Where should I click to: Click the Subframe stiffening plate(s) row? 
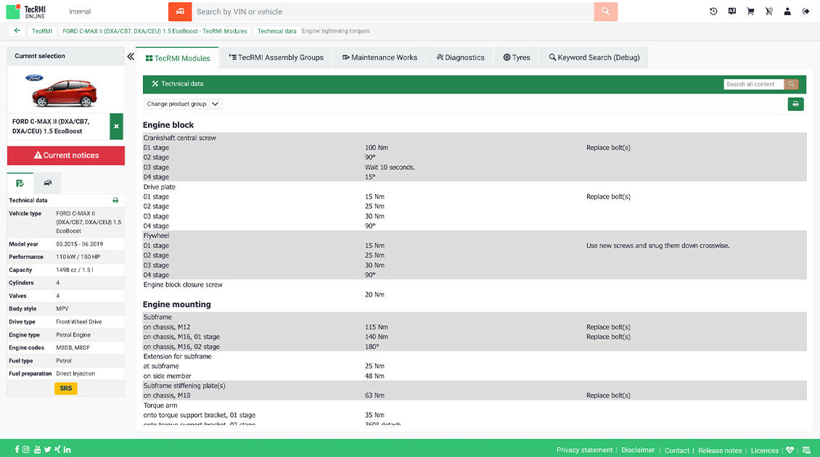(x=475, y=386)
